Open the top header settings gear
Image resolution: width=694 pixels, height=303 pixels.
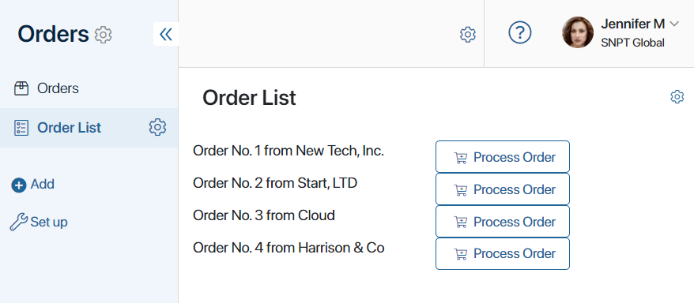coord(468,35)
